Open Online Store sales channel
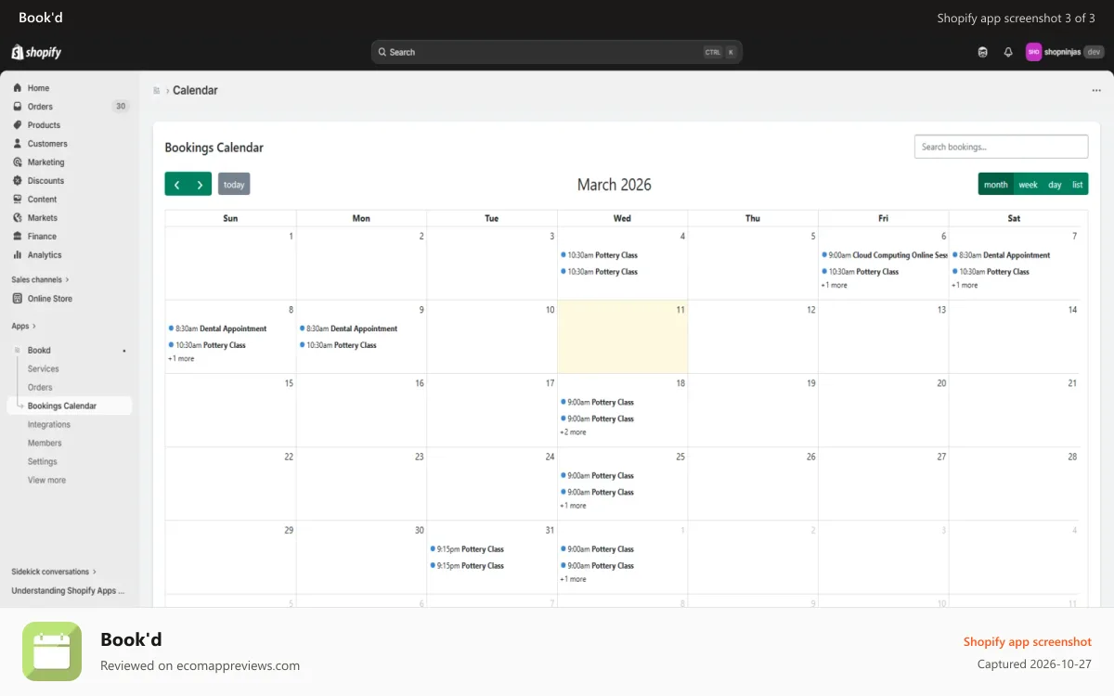1114x696 pixels. (x=49, y=299)
